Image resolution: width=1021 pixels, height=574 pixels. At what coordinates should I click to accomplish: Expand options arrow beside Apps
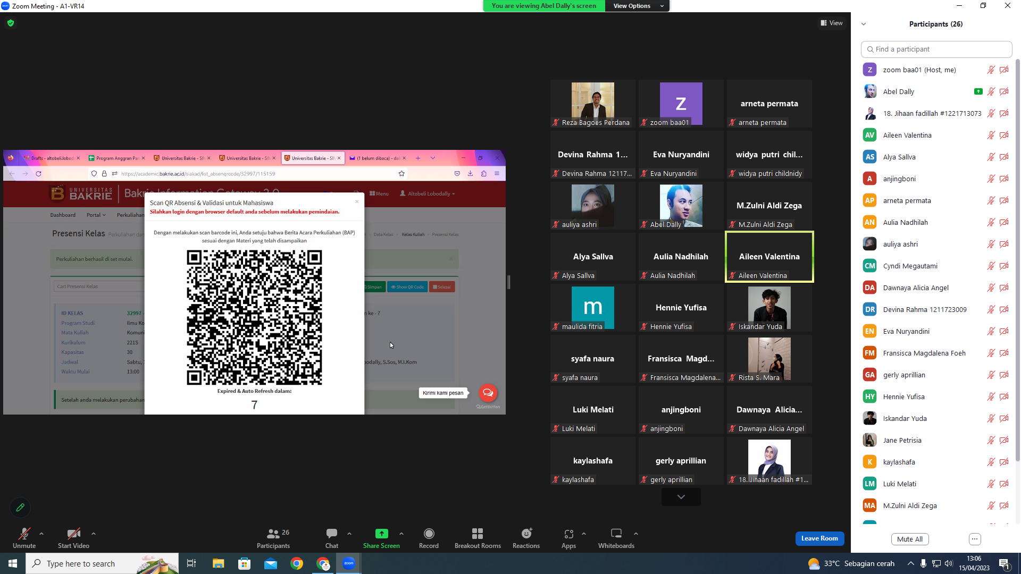[x=584, y=534]
